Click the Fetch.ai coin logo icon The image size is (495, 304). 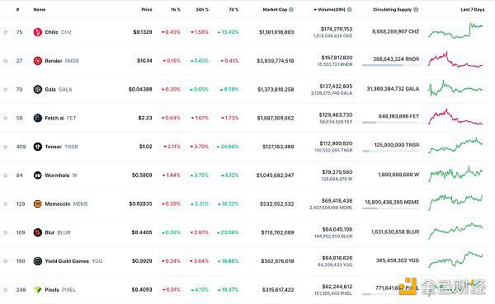click(38, 118)
